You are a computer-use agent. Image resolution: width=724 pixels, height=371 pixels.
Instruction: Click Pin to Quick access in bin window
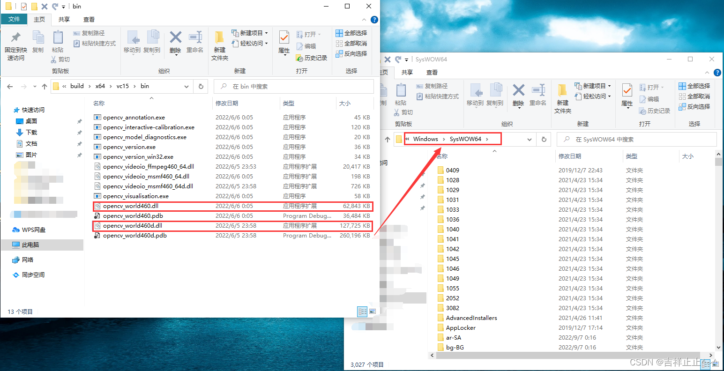point(16,46)
